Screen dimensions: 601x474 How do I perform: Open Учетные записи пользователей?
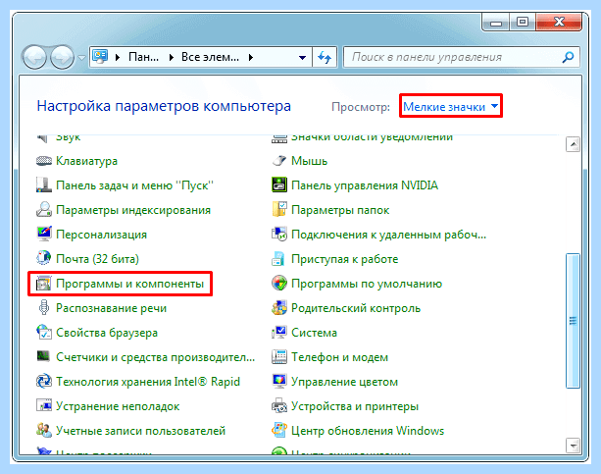140,431
